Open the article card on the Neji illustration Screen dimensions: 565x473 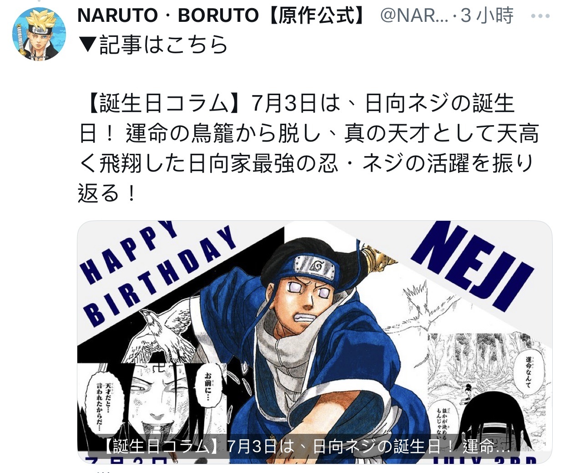[x=314, y=342]
